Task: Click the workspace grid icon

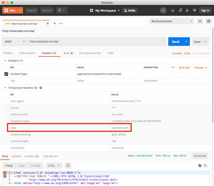Action: 91,10
